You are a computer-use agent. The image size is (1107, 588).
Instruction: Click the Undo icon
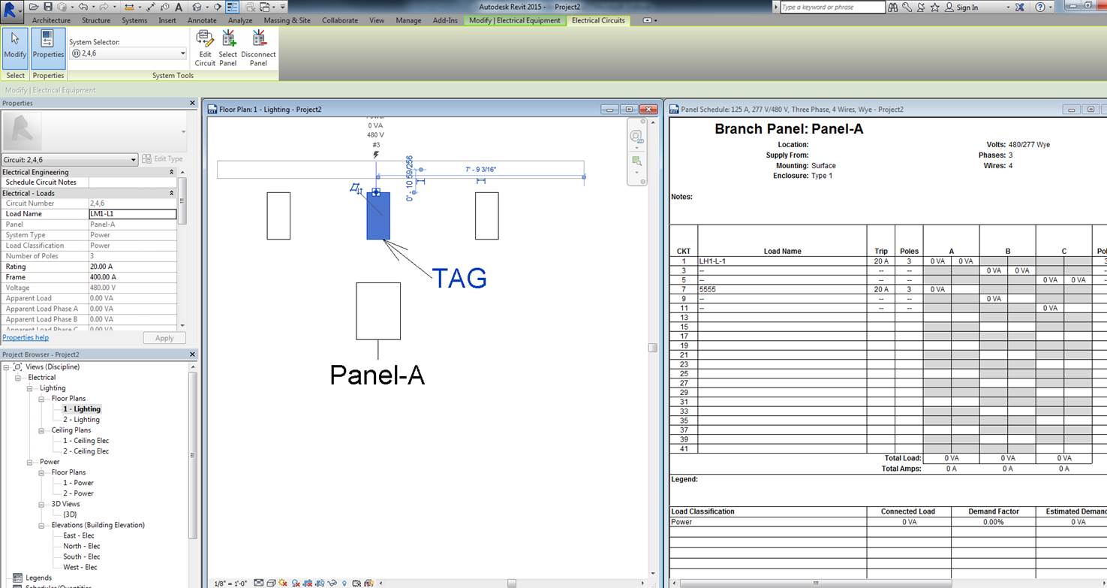click(x=83, y=7)
